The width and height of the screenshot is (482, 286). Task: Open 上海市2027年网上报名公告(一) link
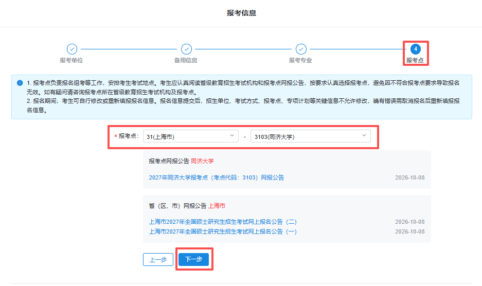[x=223, y=231]
